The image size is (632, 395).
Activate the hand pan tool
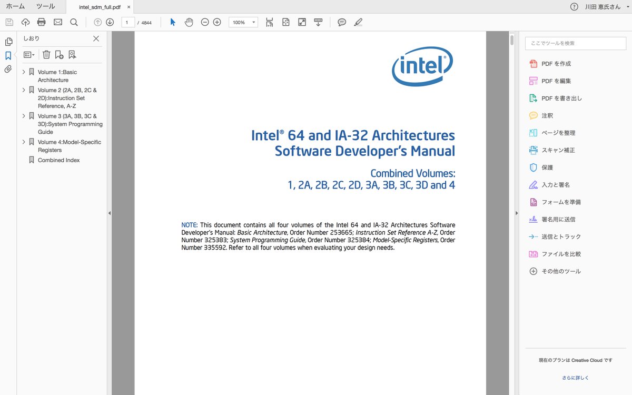point(189,22)
